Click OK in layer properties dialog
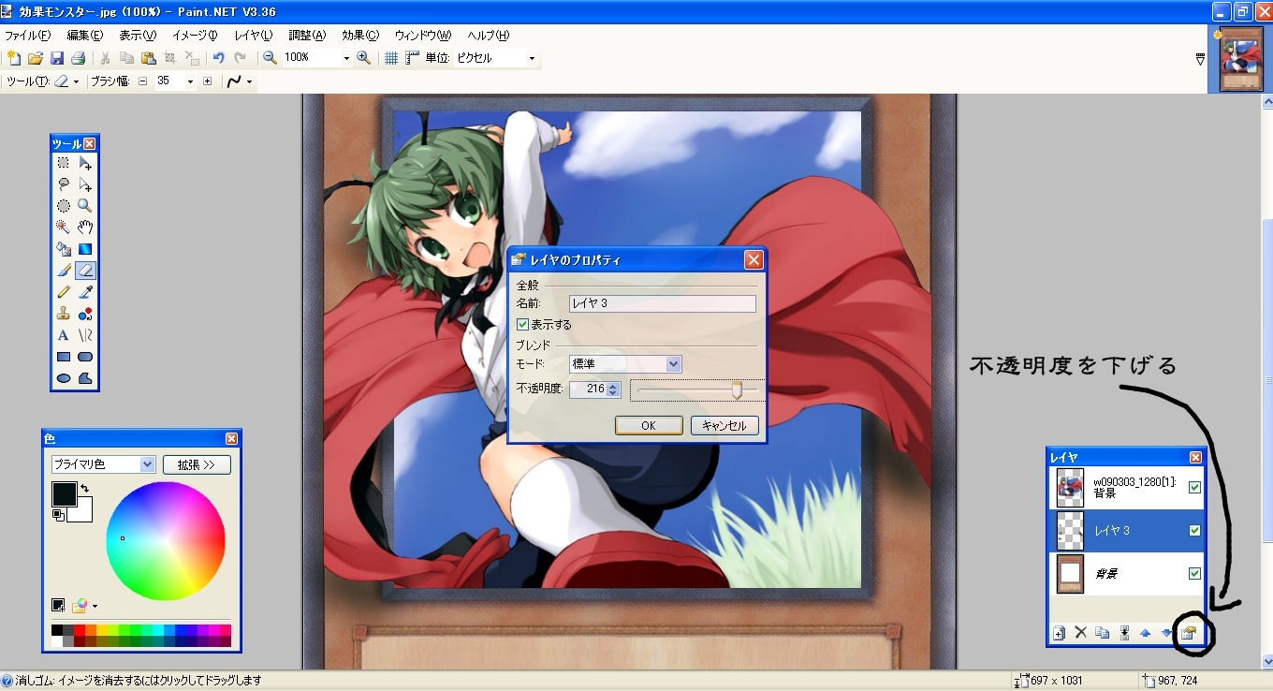 click(649, 425)
